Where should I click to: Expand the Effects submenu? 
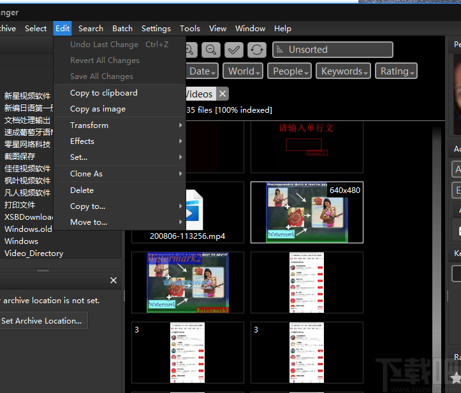[119, 141]
